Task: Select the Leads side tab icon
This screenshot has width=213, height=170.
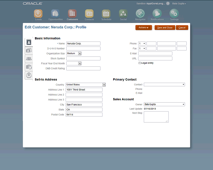Action: click(29, 75)
